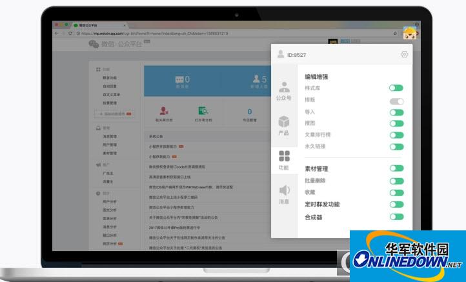Screen dimensions: 466x282
Task: Switch off 定时群发功能 toggle
Action: click(396, 205)
